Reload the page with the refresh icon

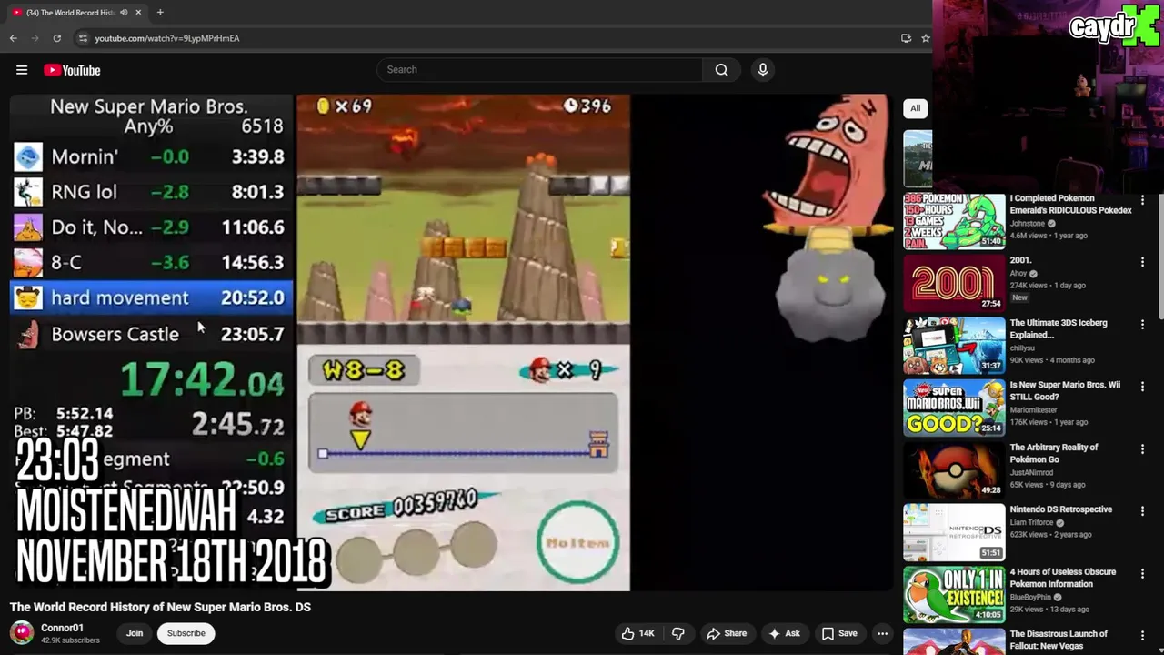click(x=56, y=38)
